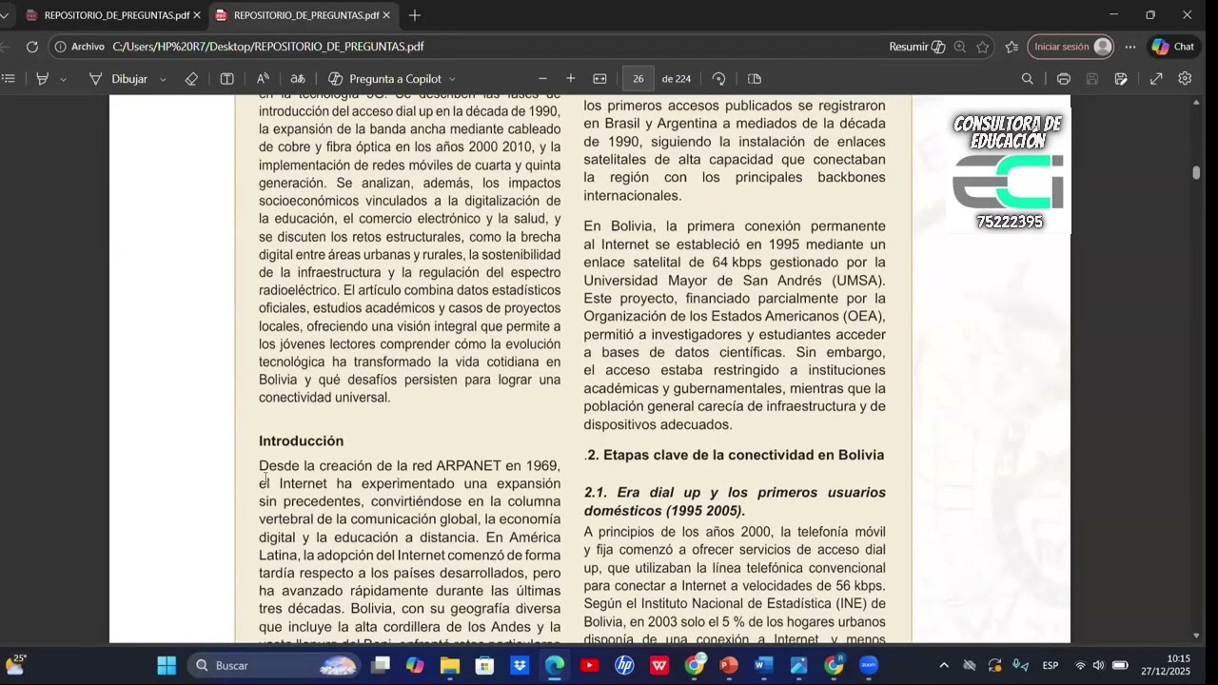
Task: Open Word from taskbar
Action: [763, 665]
